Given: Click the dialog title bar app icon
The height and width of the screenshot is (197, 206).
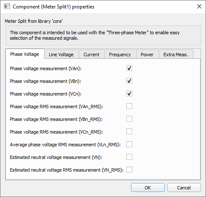Looking at the screenshot, I should point(7,7).
